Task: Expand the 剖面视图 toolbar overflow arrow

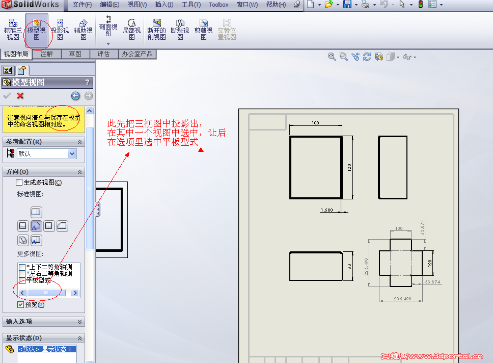Action: coord(108,44)
